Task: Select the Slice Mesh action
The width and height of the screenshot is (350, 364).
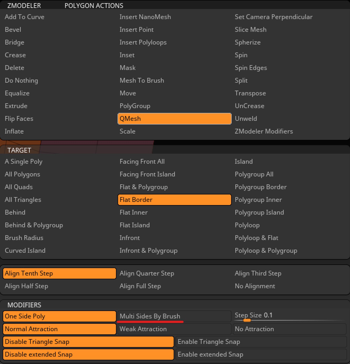Action: point(250,29)
